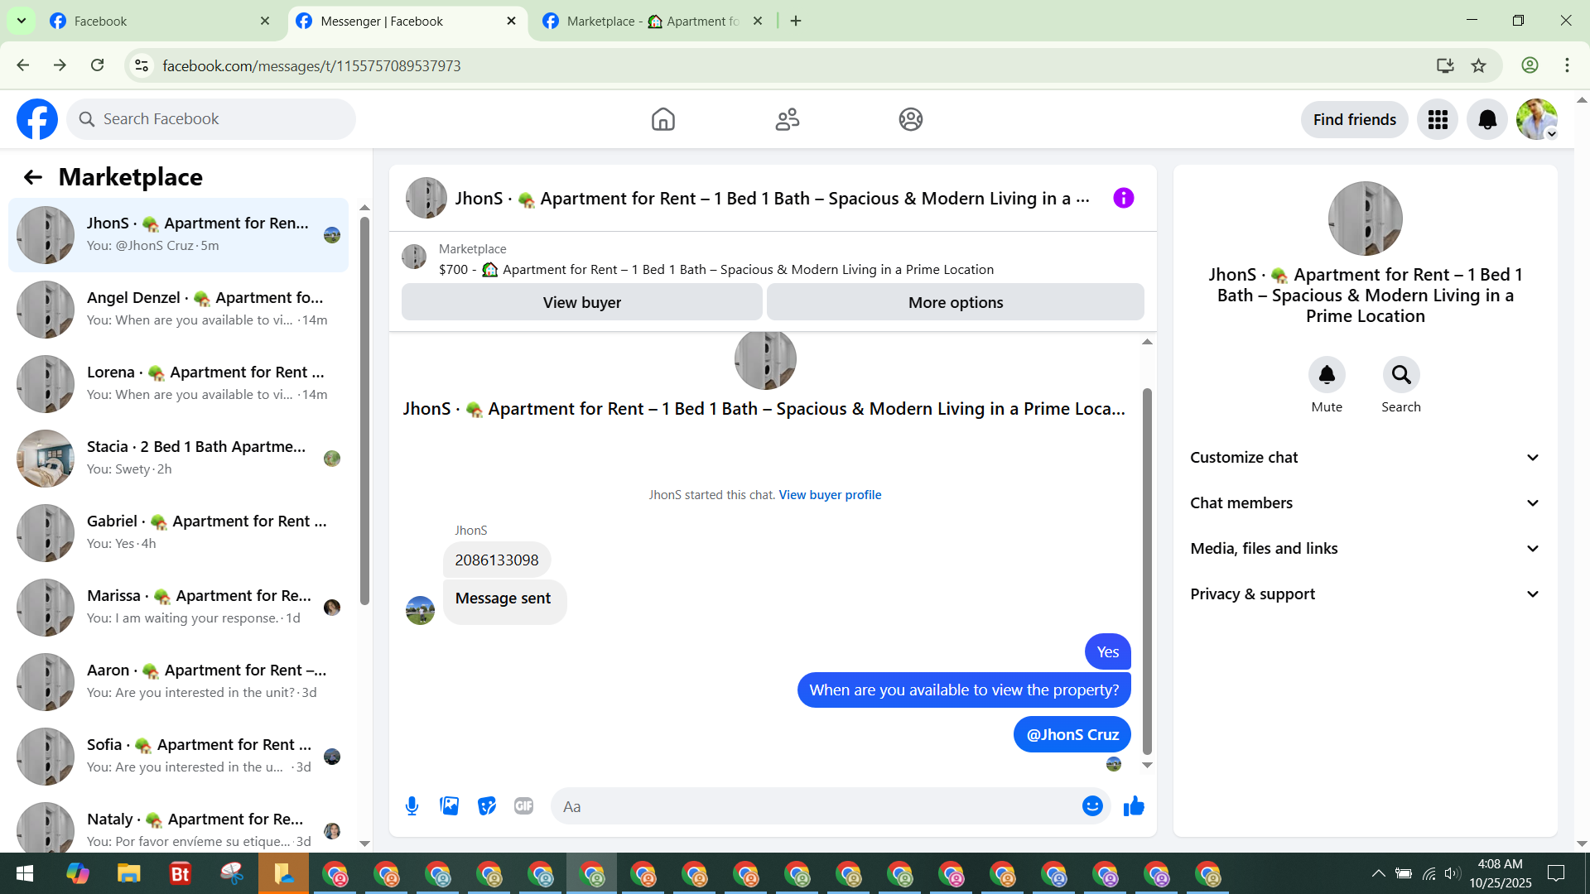1590x894 pixels.
Task: Open the Action Center notifications icon
Action: (1556, 874)
